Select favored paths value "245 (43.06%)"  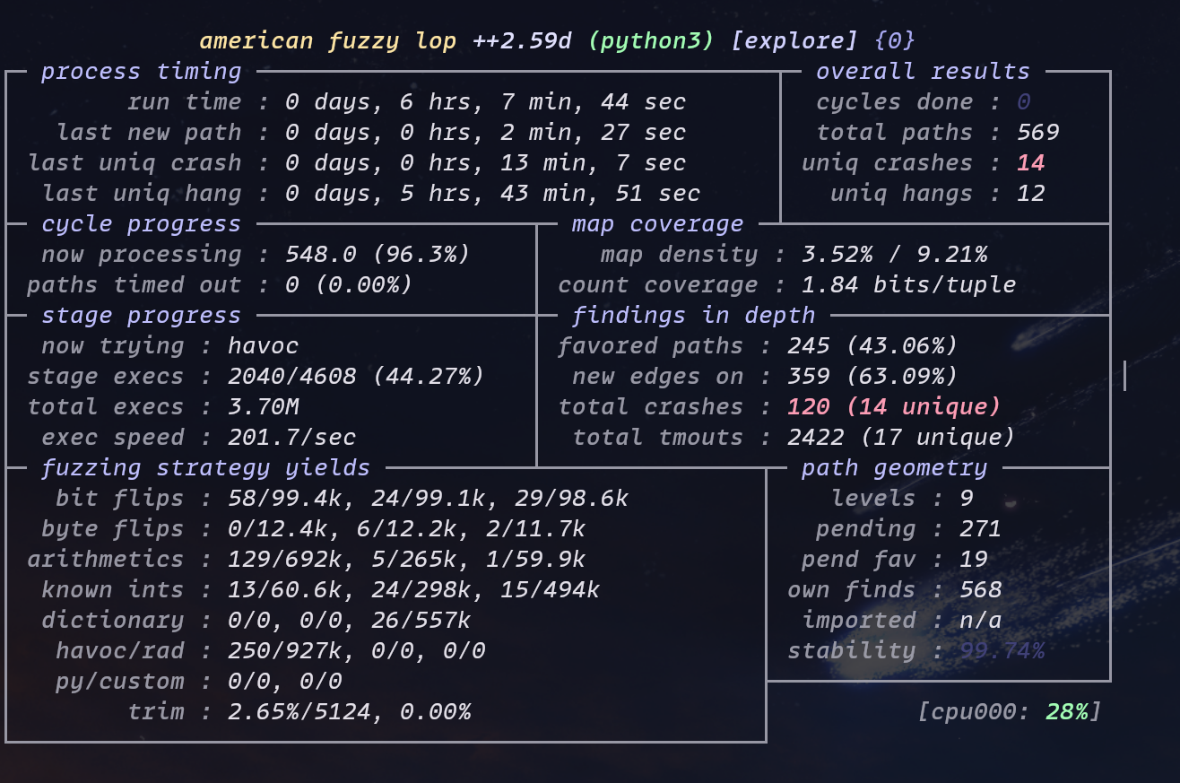873,346
